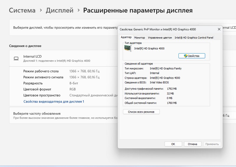Close the adapter properties dialog
The width and height of the screenshot is (236, 167).
(219, 29)
